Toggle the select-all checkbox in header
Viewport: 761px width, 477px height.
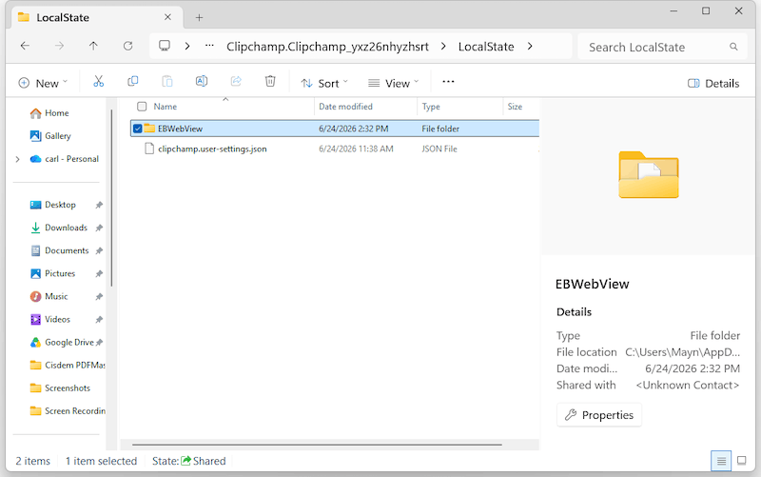142,107
